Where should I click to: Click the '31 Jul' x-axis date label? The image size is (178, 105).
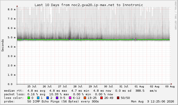pos(124,87)
